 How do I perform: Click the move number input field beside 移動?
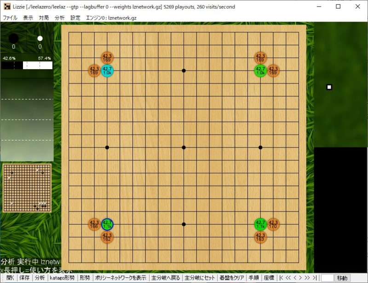pyautogui.click(x=327, y=278)
